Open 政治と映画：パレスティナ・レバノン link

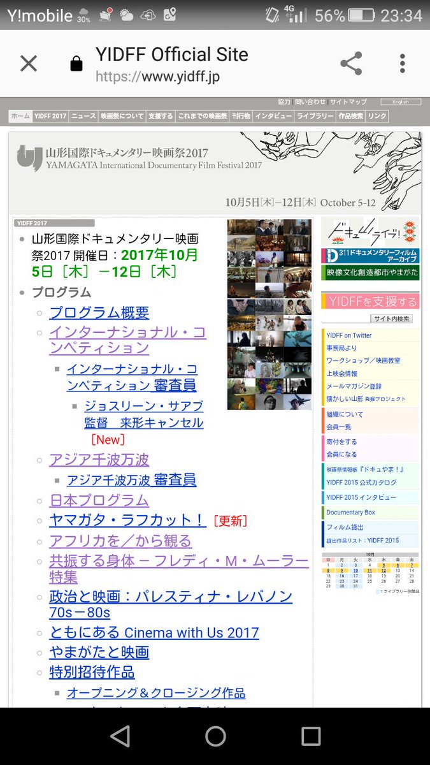[x=171, y=604]
